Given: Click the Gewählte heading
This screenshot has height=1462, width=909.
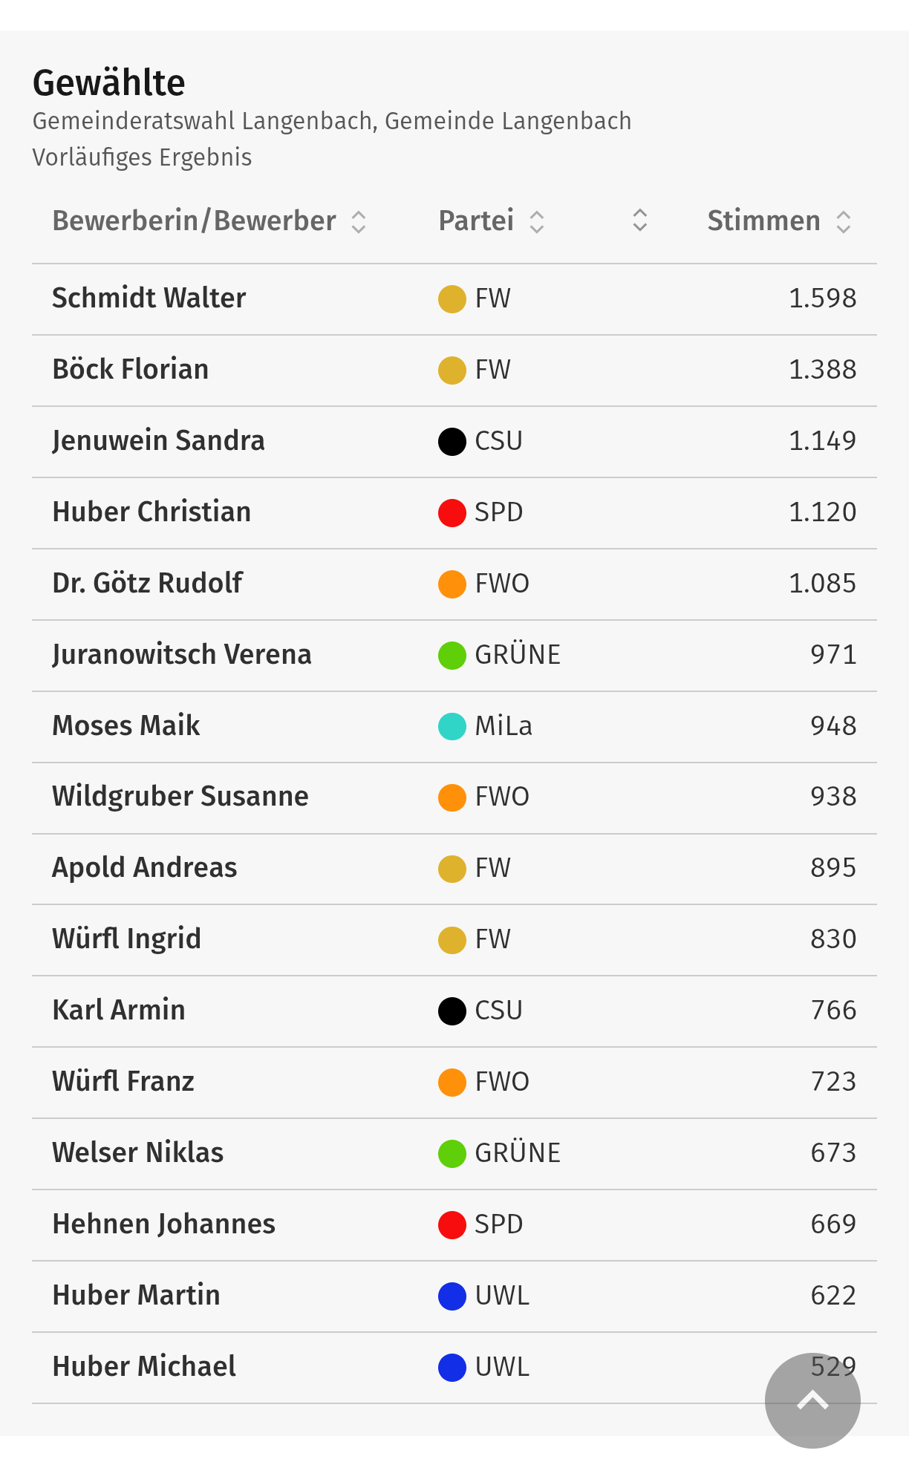Looking at the screenshot, I should click(x=109, y=82).
